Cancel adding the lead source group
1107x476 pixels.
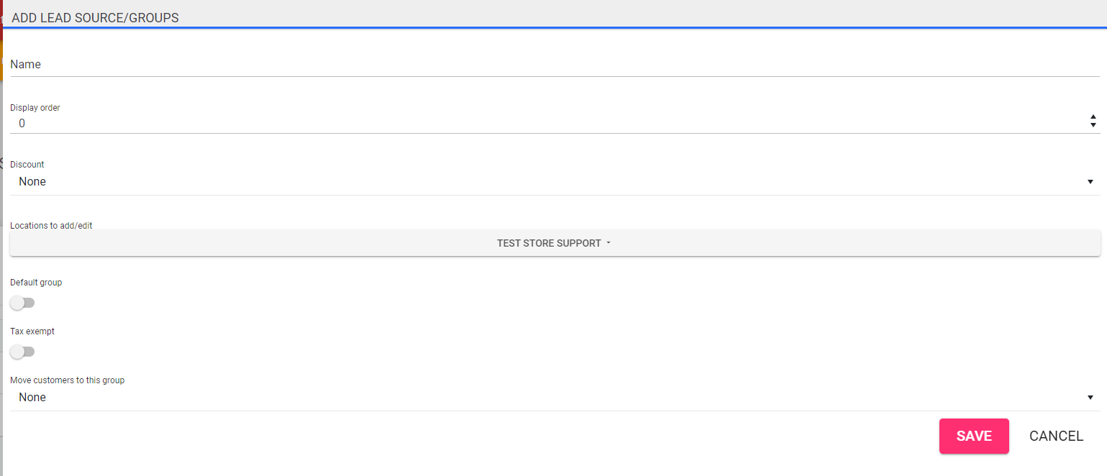pyautogui.click(x=1056, y=436)
